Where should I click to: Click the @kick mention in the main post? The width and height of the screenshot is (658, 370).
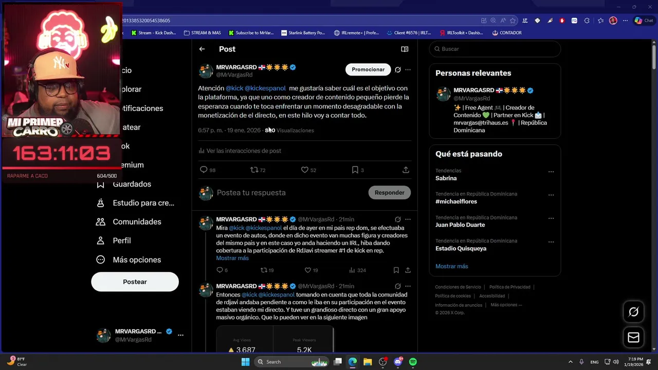tap(234, 88)
